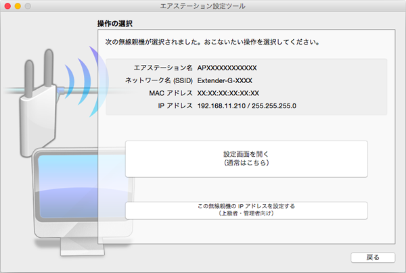Select the APXXXXXXXXXXXX station name value
Viewport: 406px width, 273px height.
click(227, 68)
